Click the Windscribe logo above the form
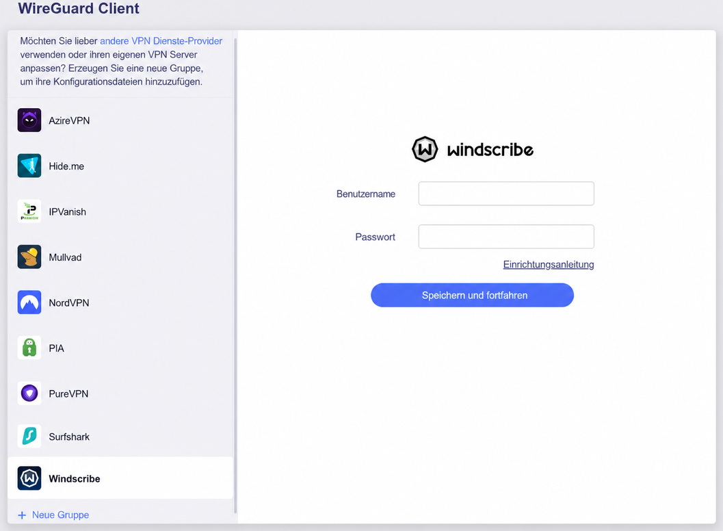Viewport: 723px width, 531px height. [473, 149]
